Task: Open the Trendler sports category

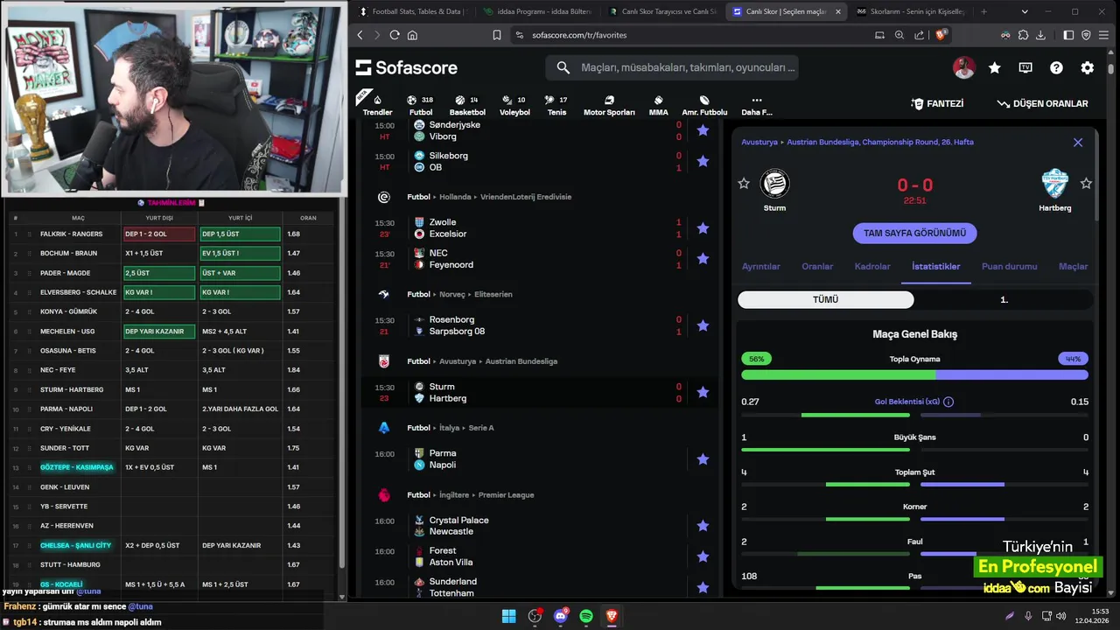Action: click(x=377, y=105)
